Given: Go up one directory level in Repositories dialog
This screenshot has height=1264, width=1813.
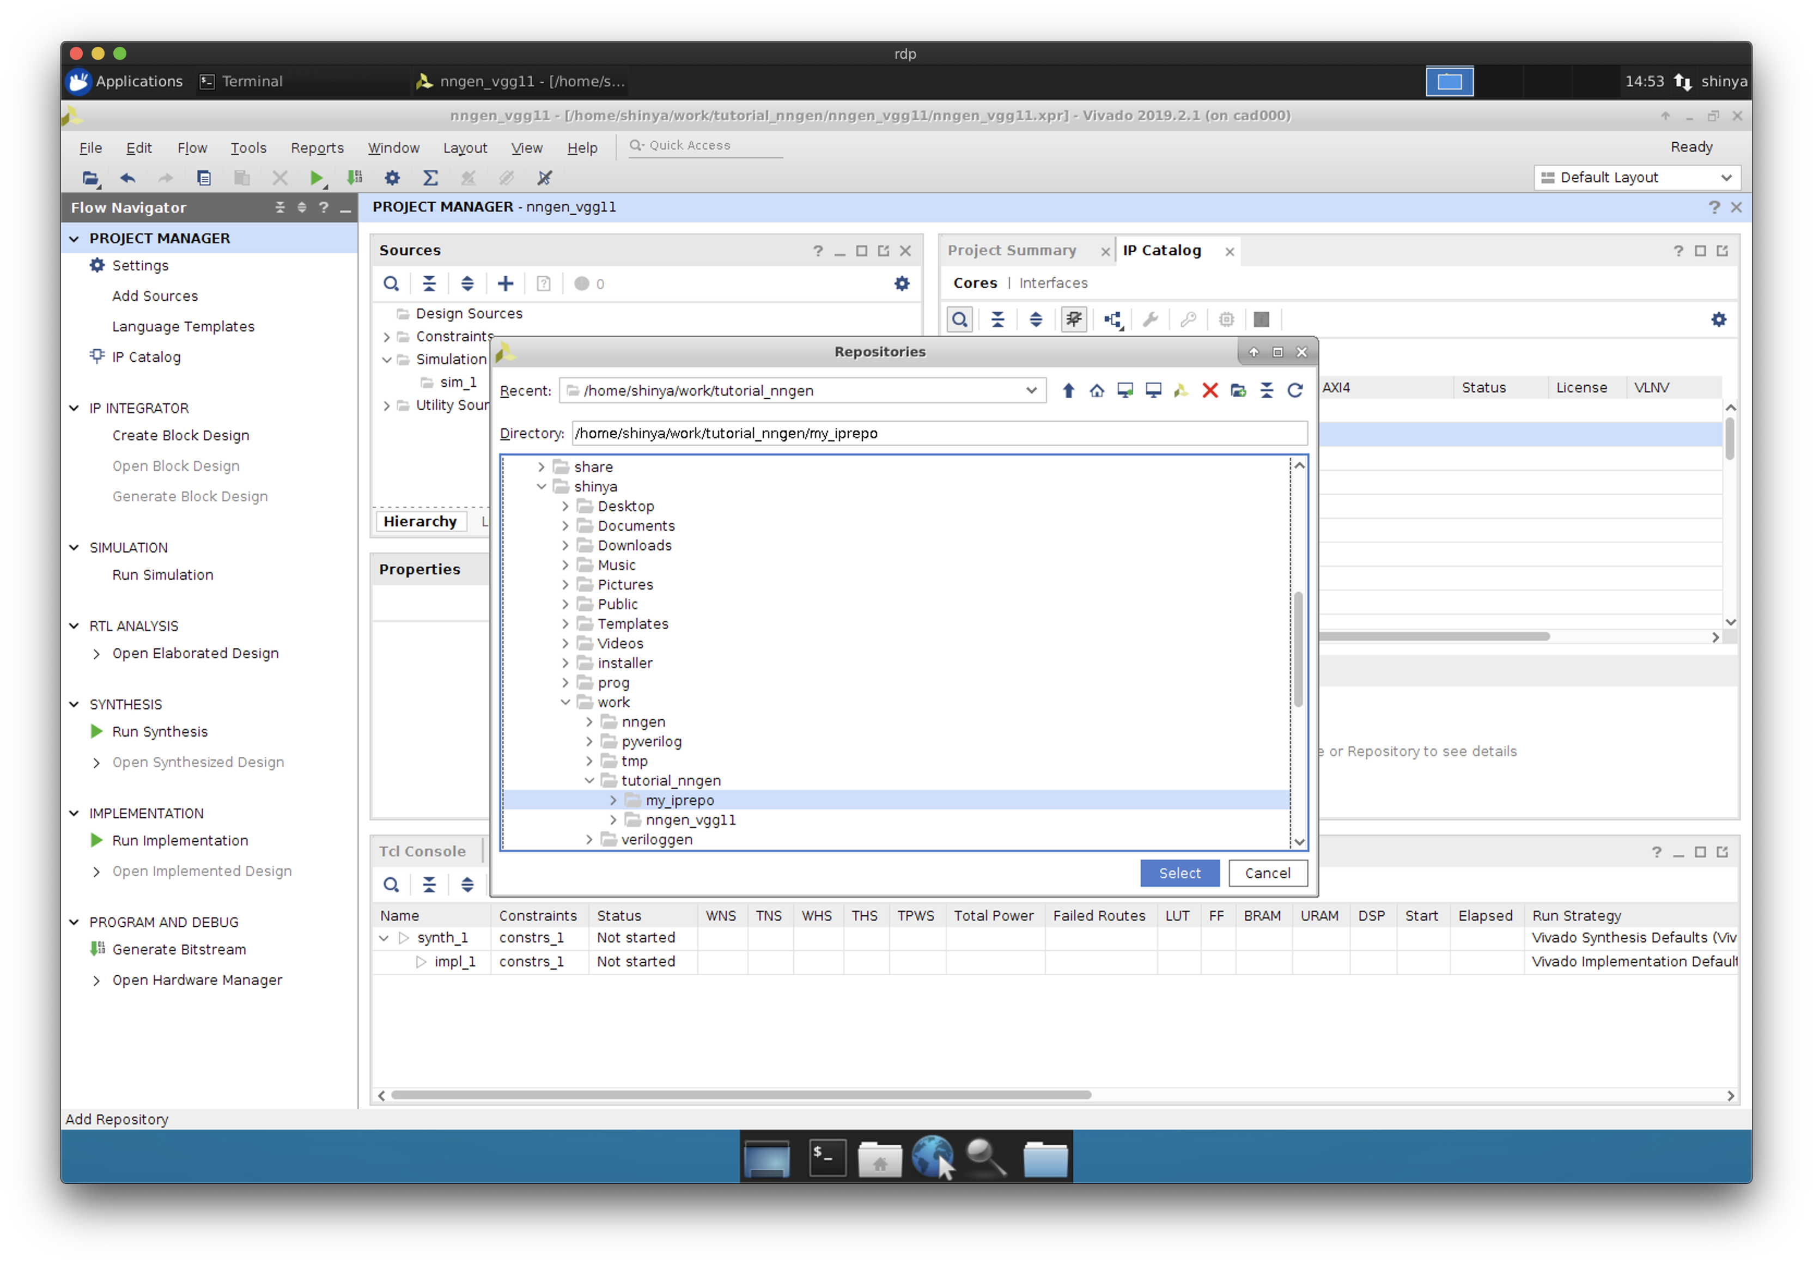Looking at the screenshot, I should (x=1068, y=390).
